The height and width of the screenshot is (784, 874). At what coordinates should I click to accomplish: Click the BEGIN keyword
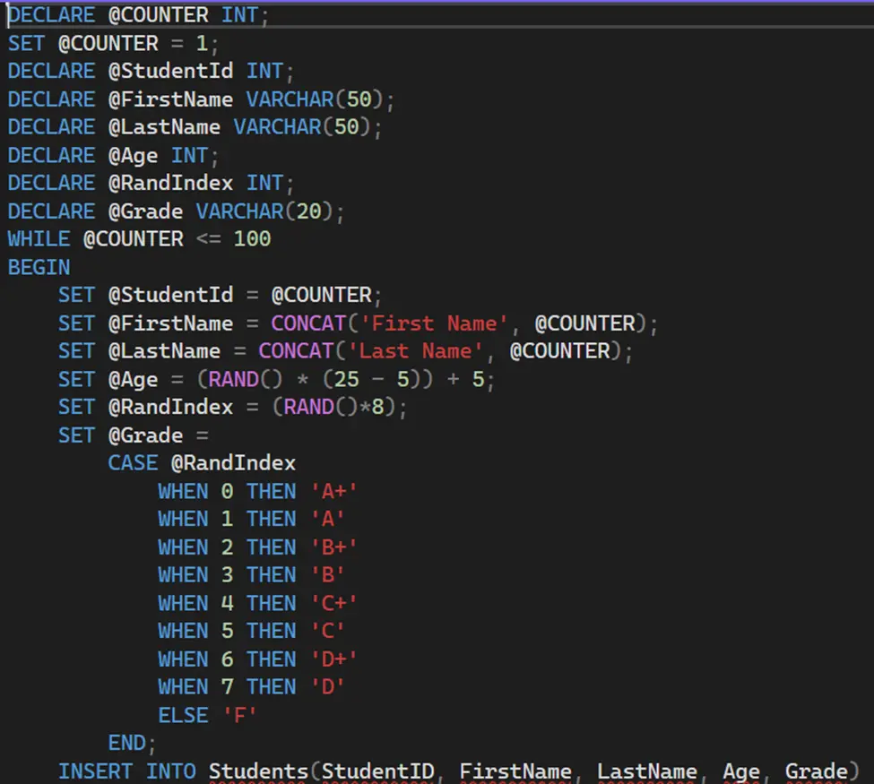click(39, 268)
